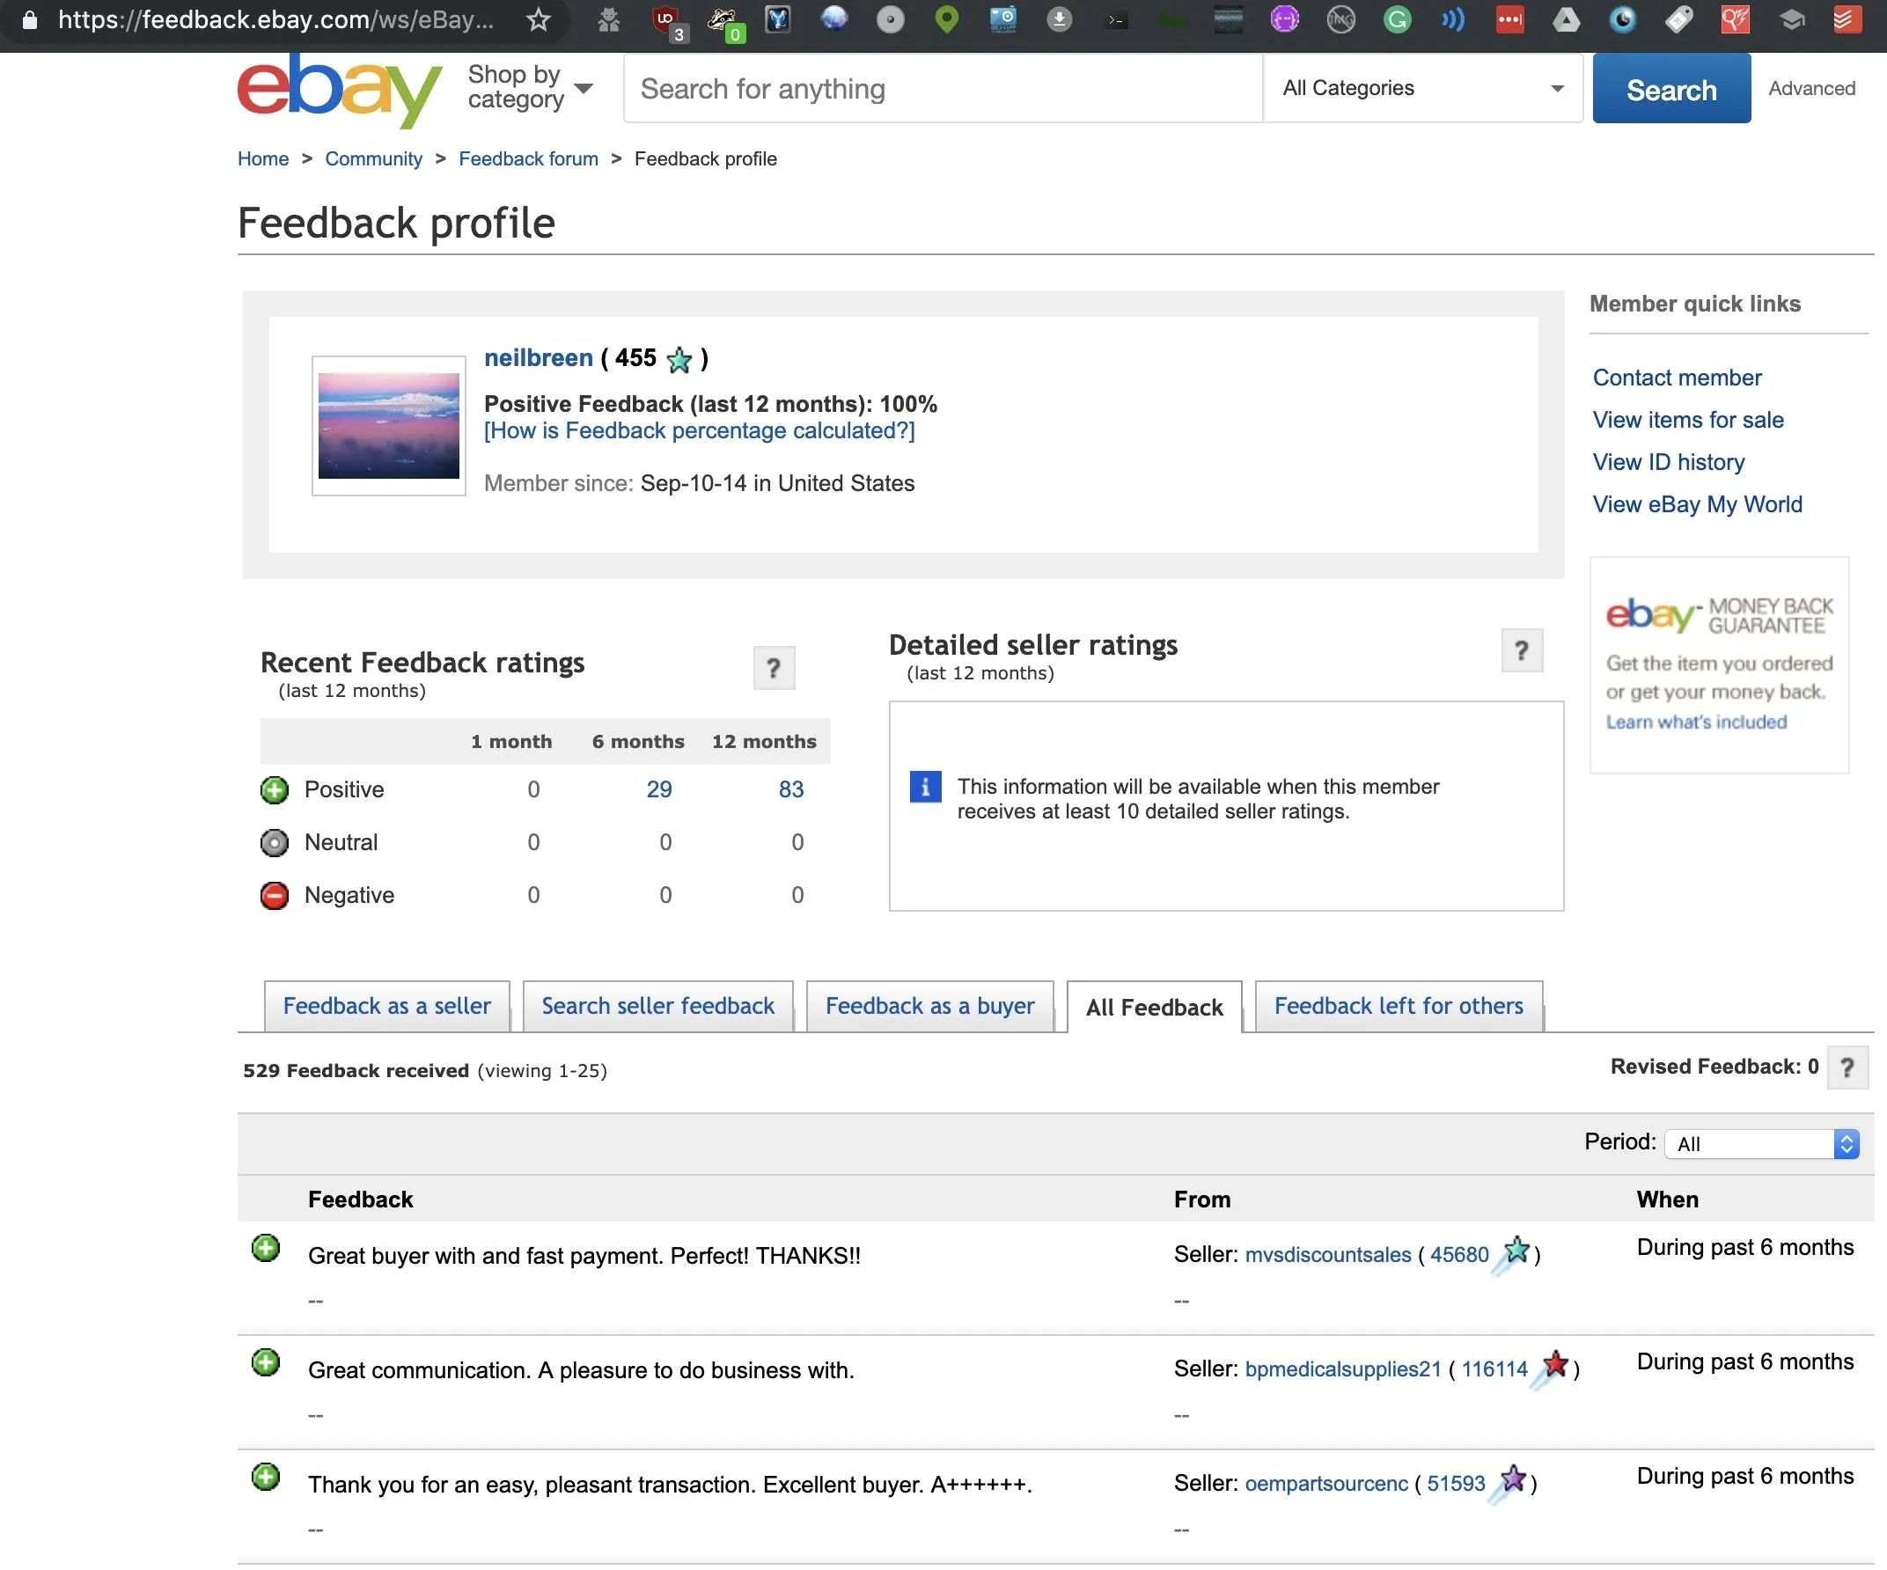Click the Google Drive extension icon
1887x1570 pixels.
[1565, 19]
